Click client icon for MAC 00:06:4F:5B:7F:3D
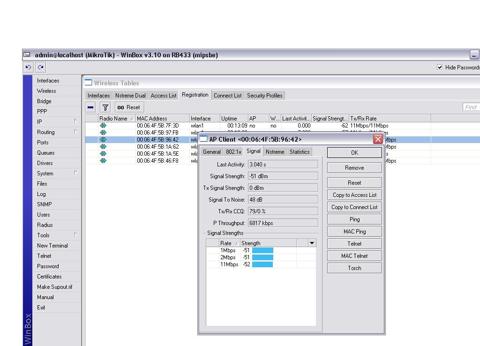The image size is (480, 346). coord(103,126)
